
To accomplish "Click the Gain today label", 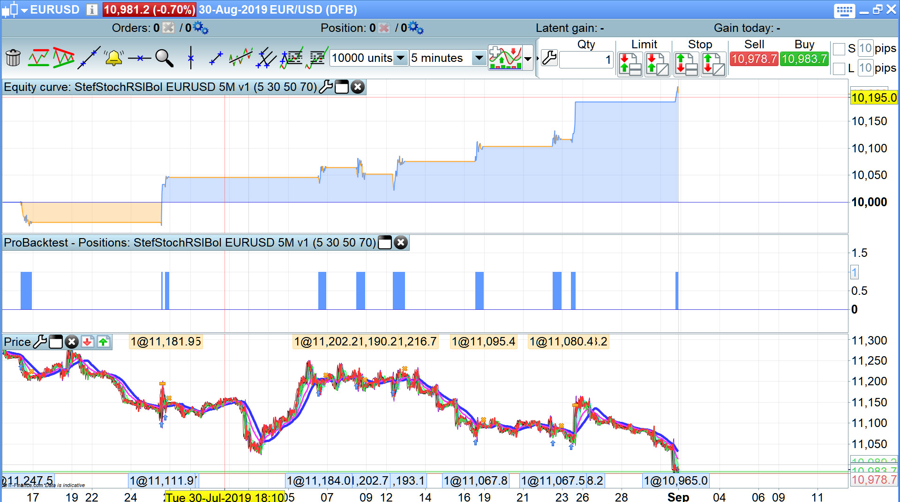I will [747, 28].
